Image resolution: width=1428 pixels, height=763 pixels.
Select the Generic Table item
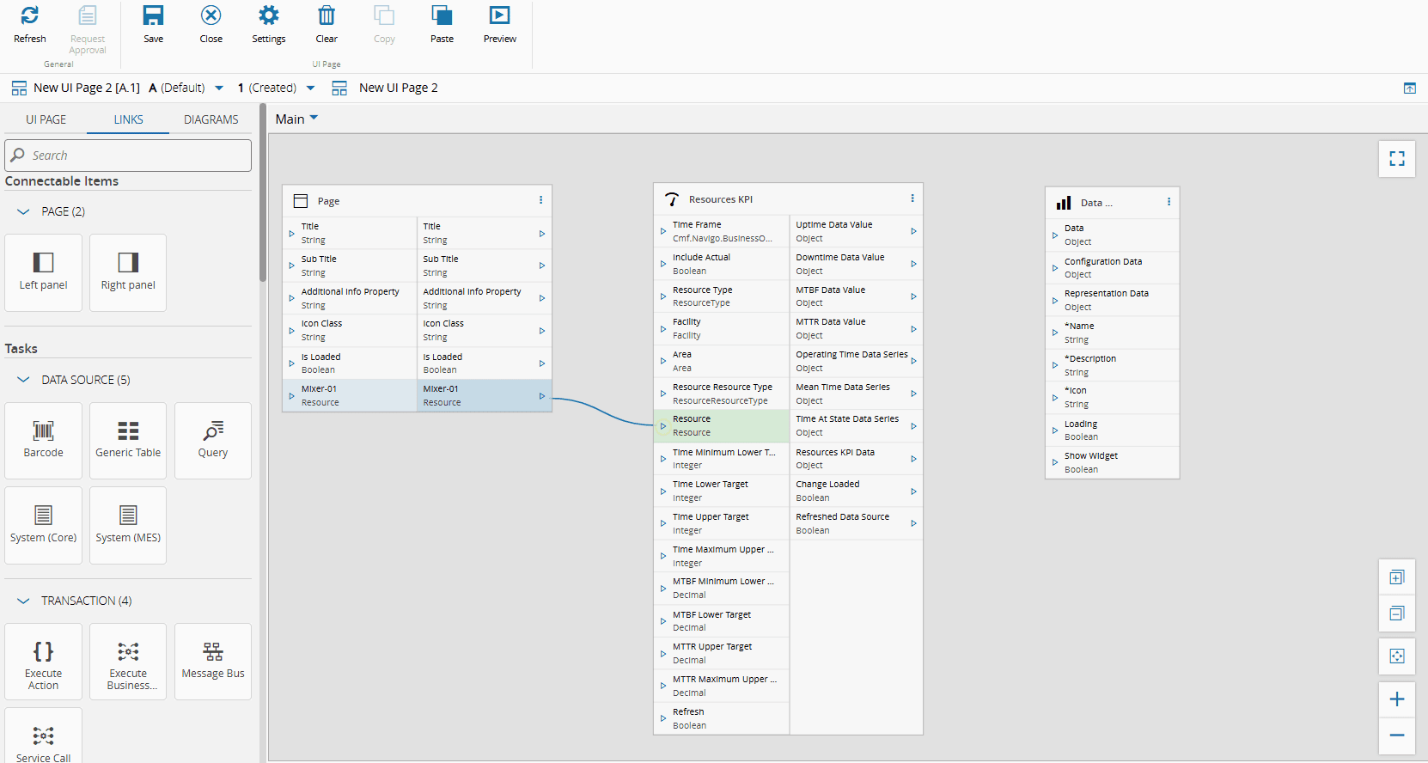[x=128, y=439]
